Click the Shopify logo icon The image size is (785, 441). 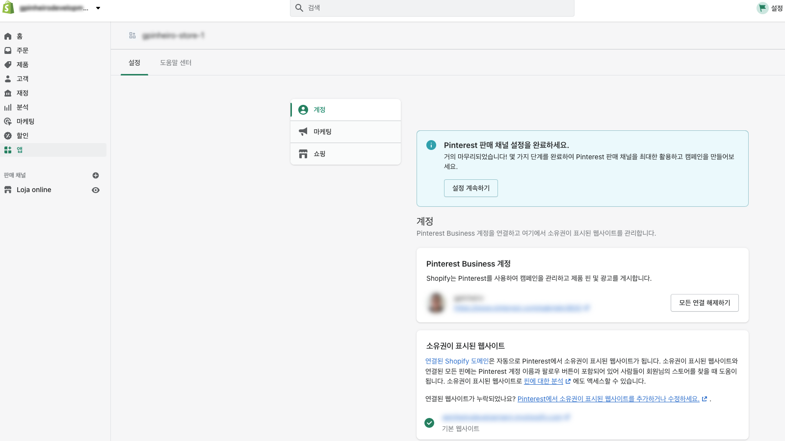[8, 8]
